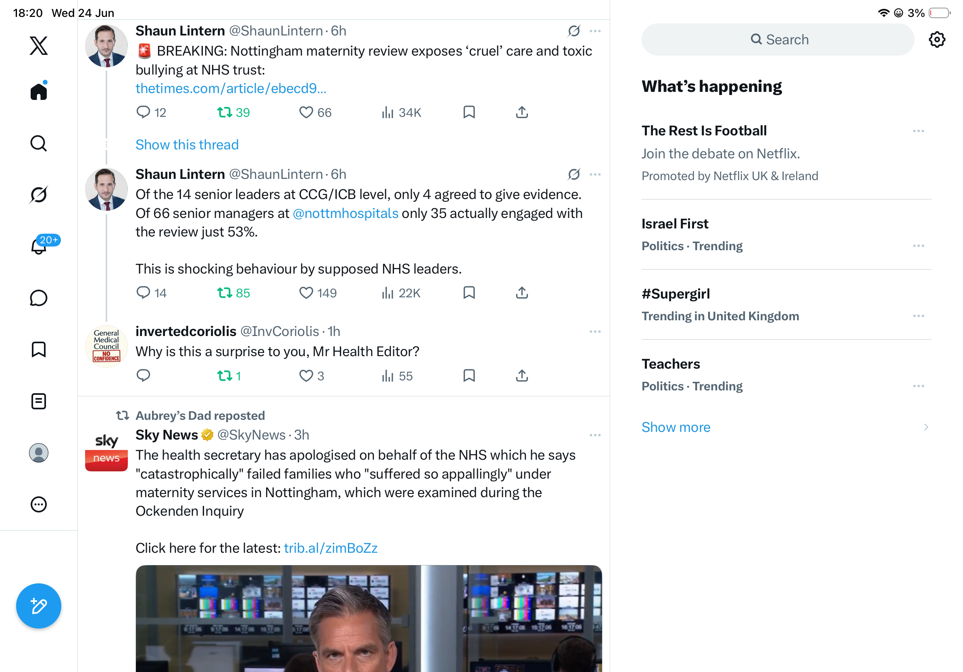The height and width of the screenshot is (672, 963).
Task: Click the Search input field
Action: [x=777, y=39]
